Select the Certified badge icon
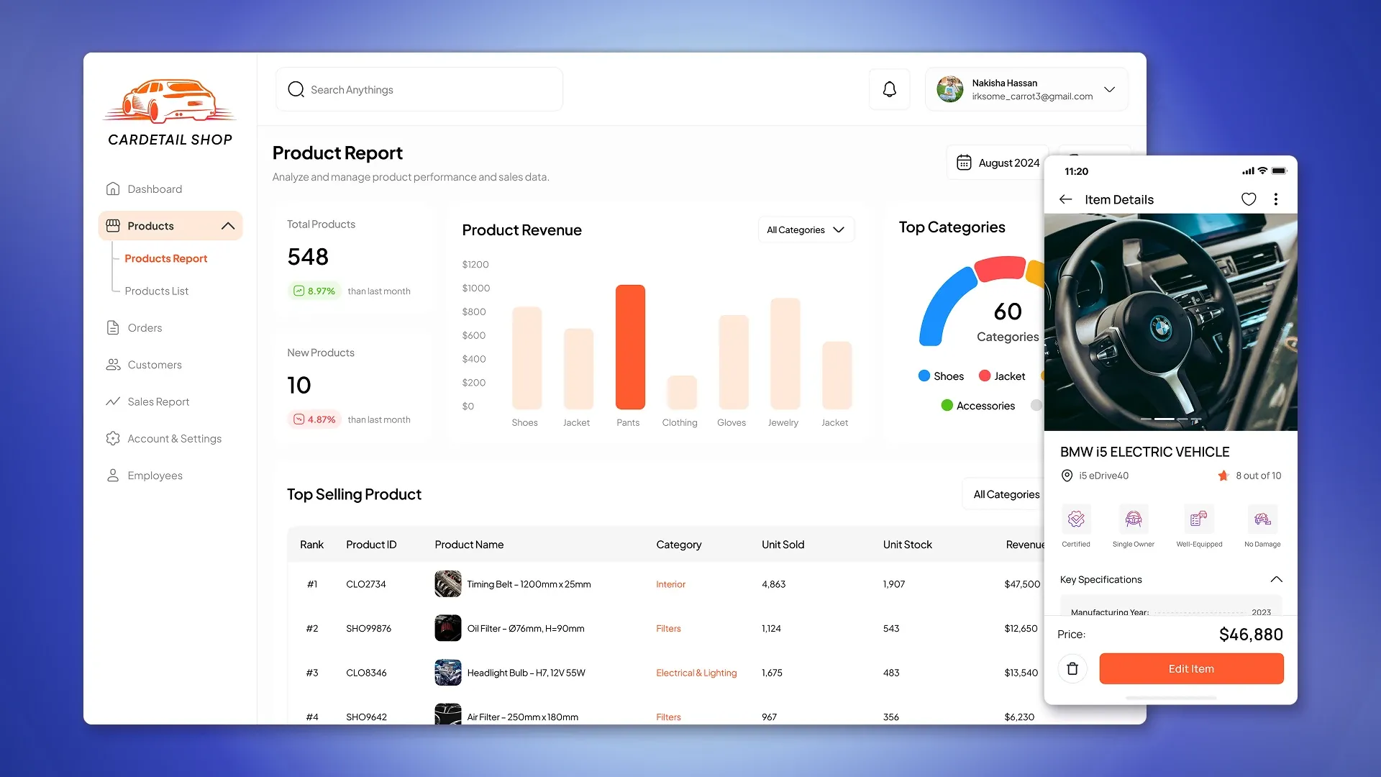This screenshot has height=777, width=1381. (1076, 519)
